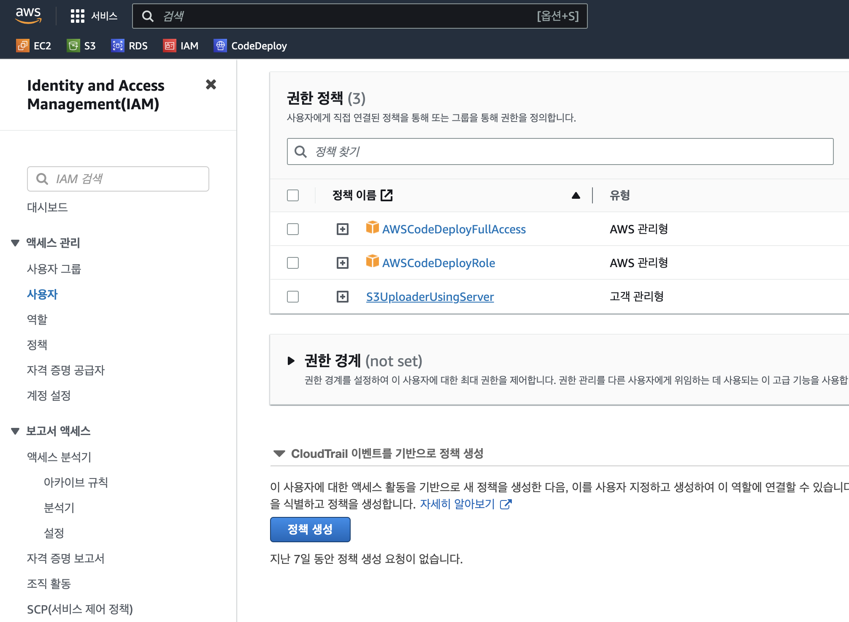Open S3 shortcut icon
Viewport: 849px width, 622px height.
(73, 46)
